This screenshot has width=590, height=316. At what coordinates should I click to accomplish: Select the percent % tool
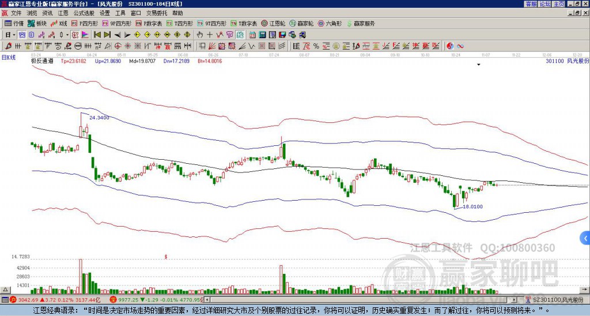point(316,46)
